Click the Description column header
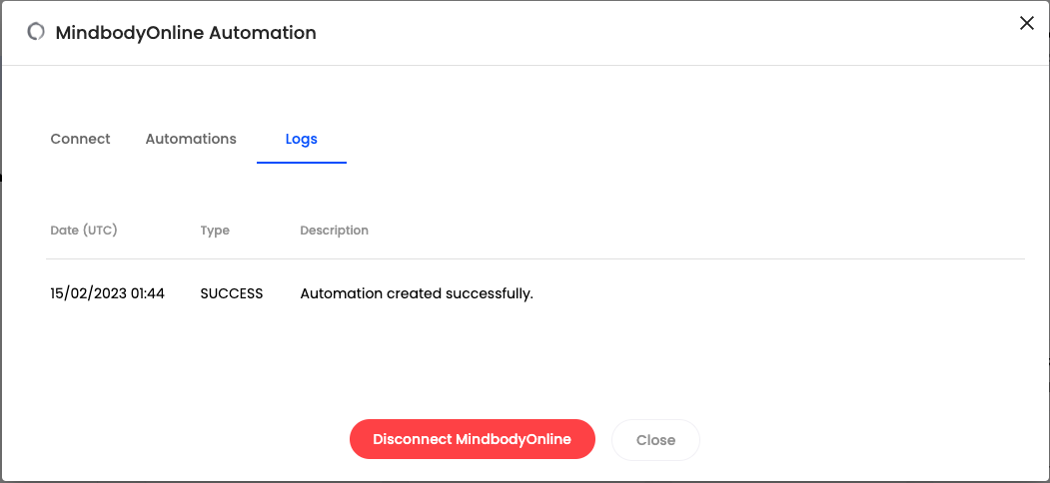This screenshot has width=1050, height=483. [334, 231]
